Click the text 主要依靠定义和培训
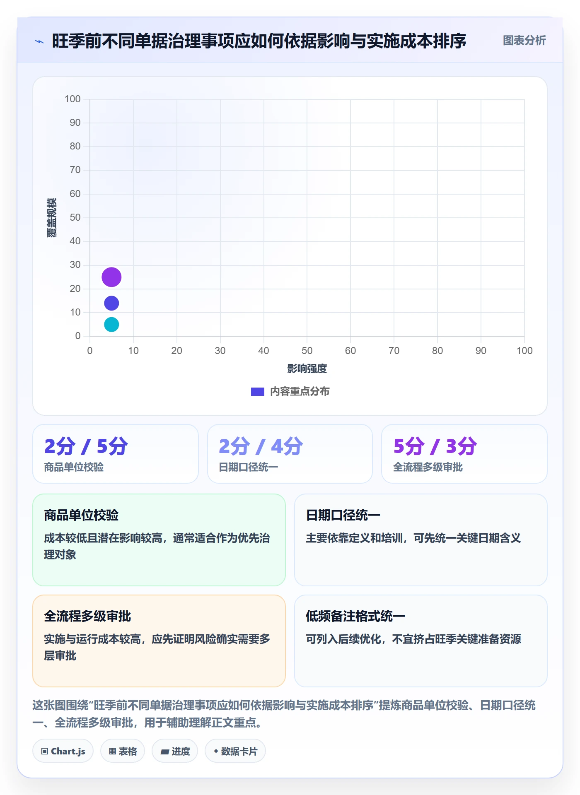The image size is (580, 795). click(354, 538)
